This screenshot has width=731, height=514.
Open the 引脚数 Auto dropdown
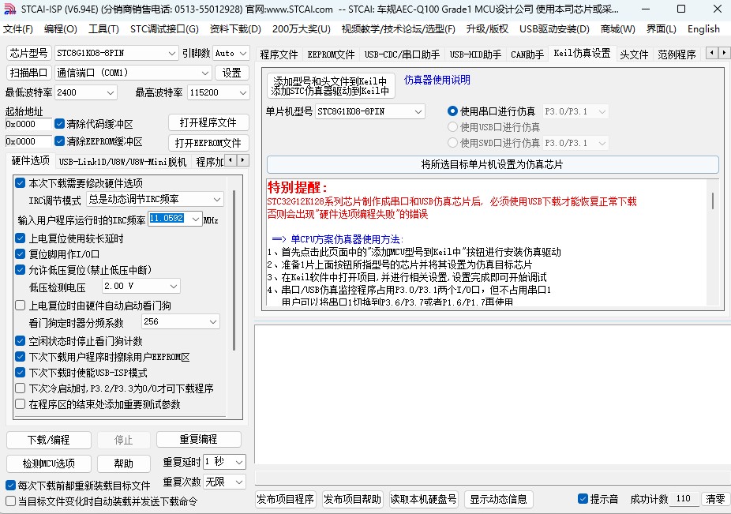231,53
